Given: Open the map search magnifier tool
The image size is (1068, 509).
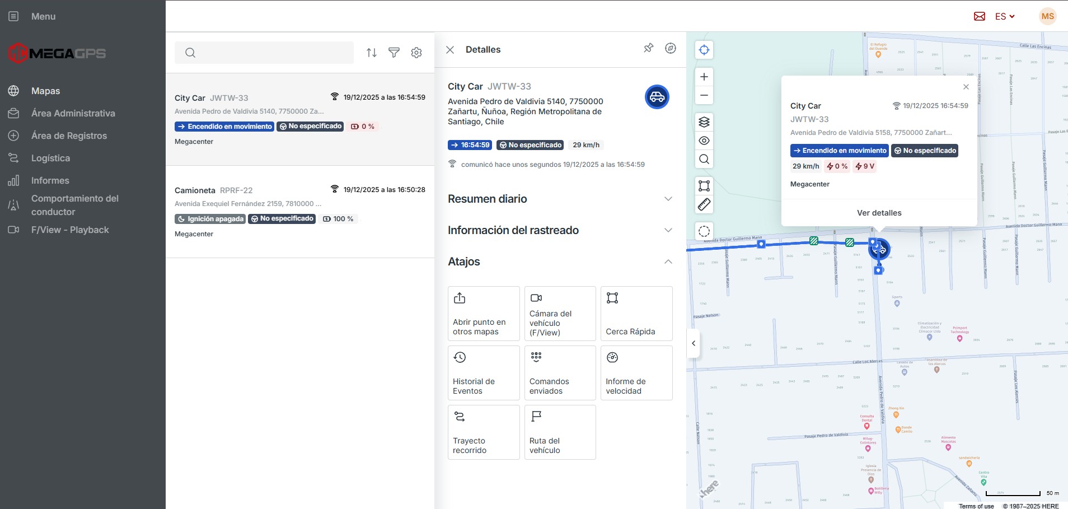Looking at the screenshot, I should click(704, 160).
